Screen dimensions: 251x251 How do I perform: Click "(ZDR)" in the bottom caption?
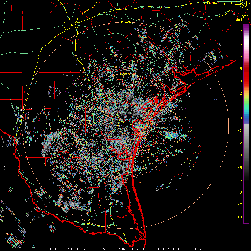pos(122,249)
